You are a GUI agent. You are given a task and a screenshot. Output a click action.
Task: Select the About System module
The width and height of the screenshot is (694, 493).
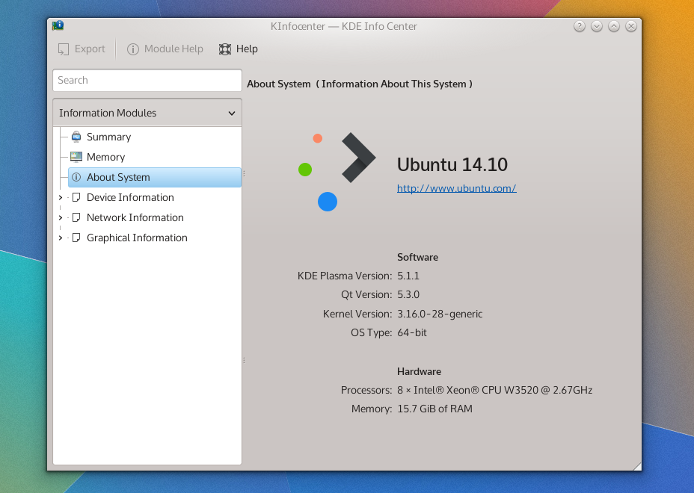(x=155, y=177)
